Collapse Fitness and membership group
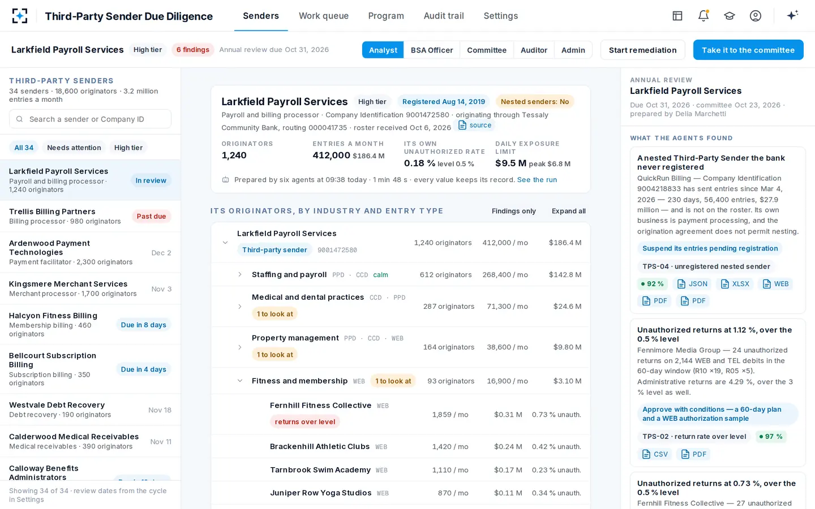Screen dimensions: 815x509 point(240,381)
